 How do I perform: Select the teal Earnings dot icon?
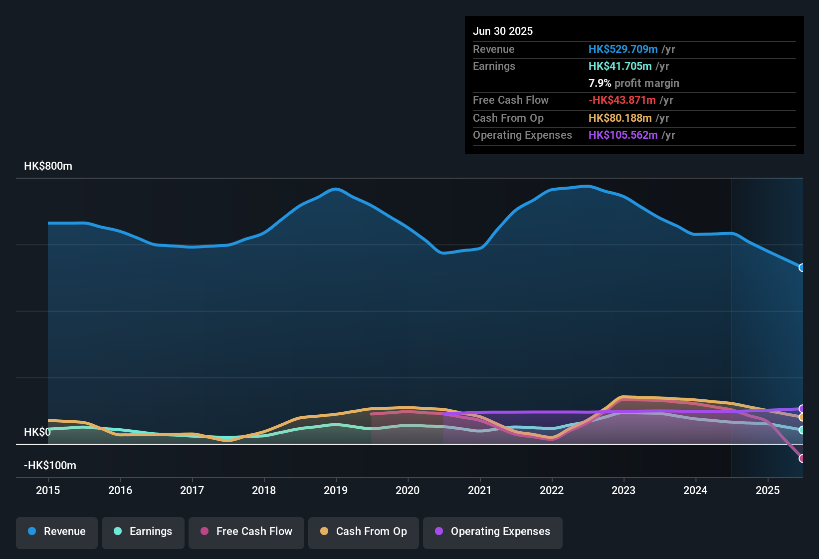pos(118,532)
